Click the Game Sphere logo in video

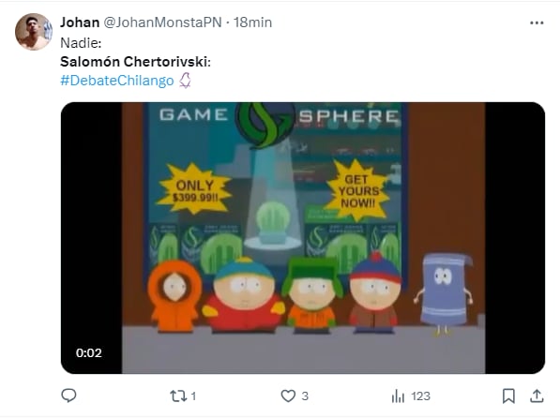pos(265,124)
